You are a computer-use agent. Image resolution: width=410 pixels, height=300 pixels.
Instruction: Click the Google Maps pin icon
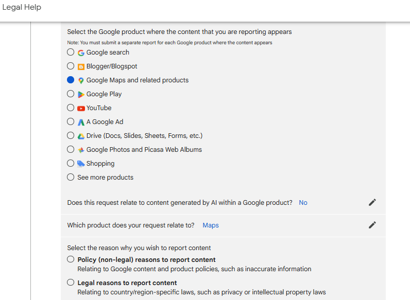[81, 80]
